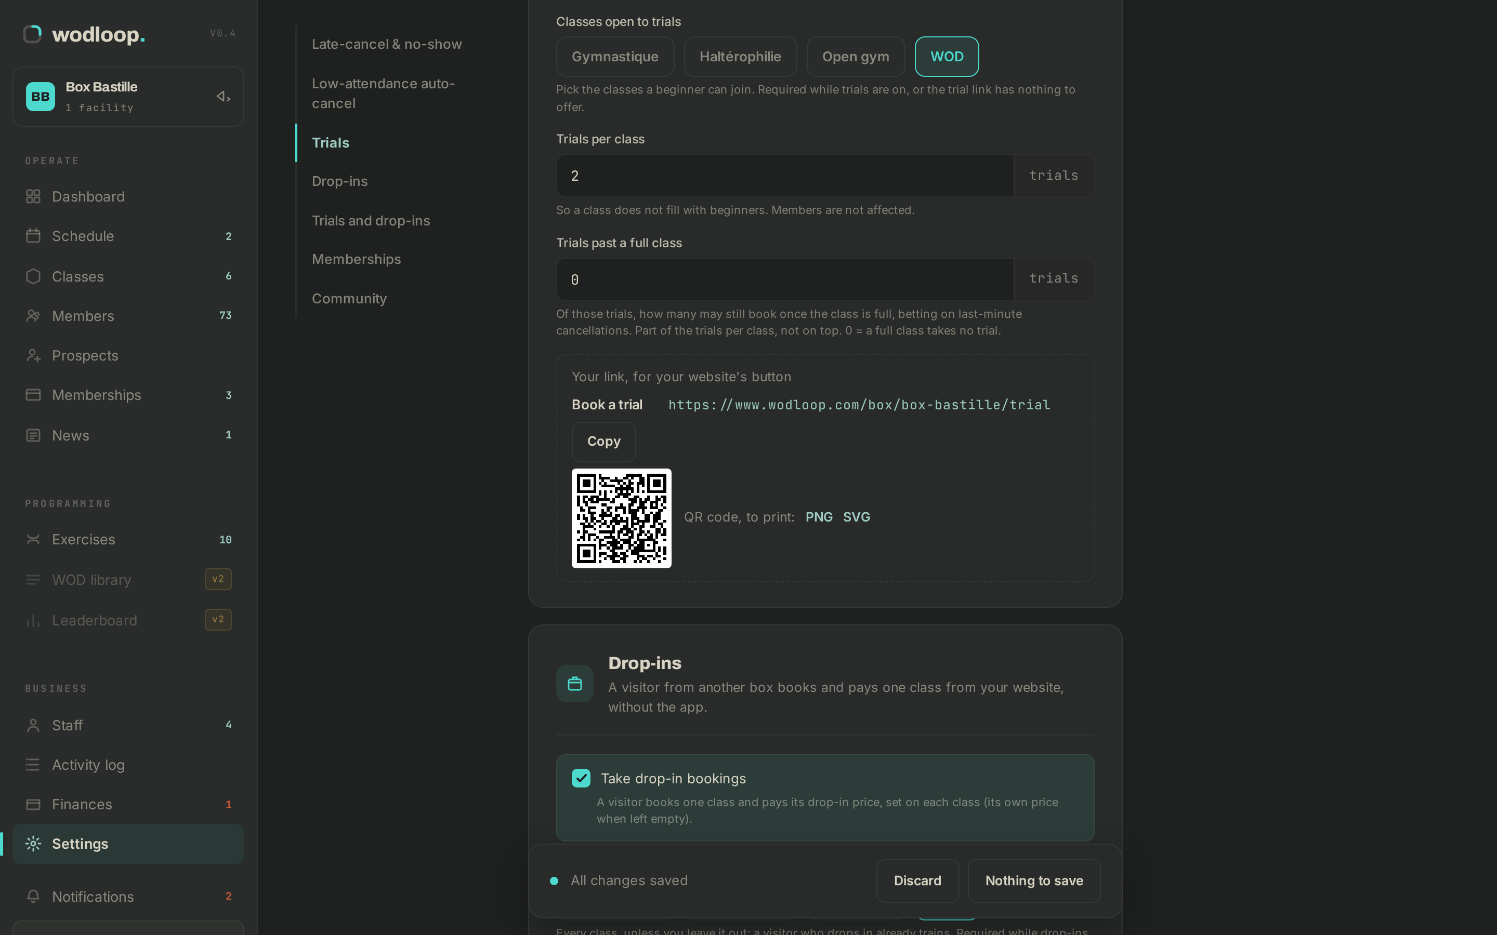Toggle the Haltérophilie class chip
1497x935 pixels.
pyautogui.click(x=740, y=57)
